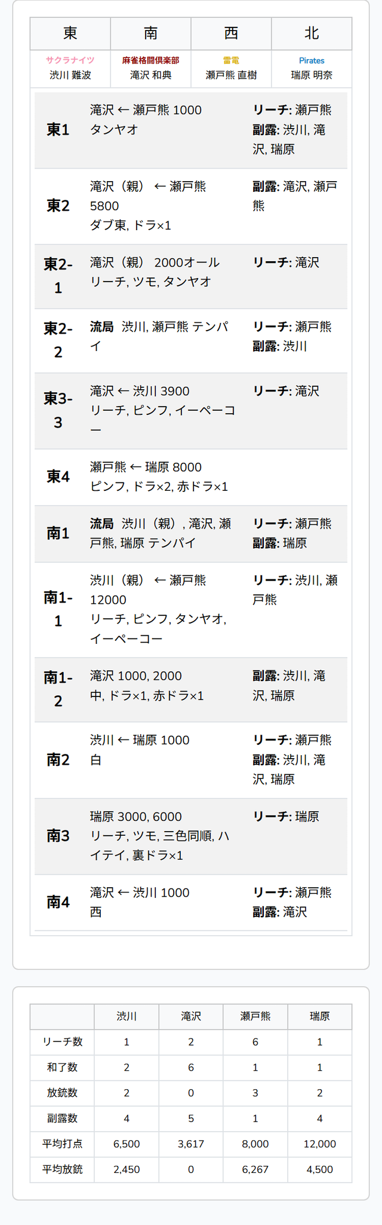Select the 東4 round label

point(58,476)
